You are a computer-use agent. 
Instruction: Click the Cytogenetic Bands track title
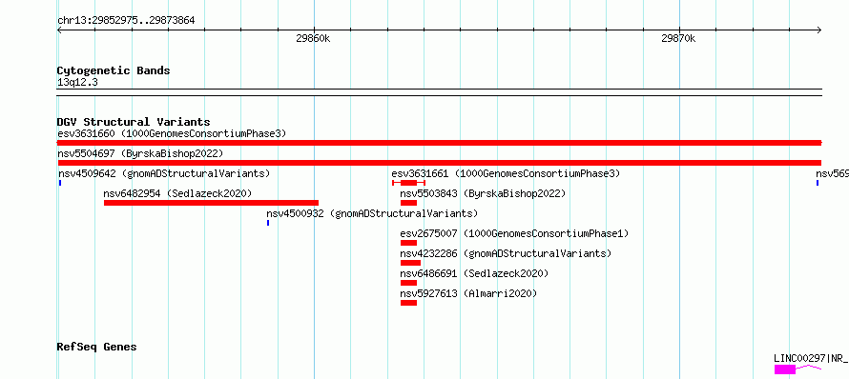(x=114, y=70)
